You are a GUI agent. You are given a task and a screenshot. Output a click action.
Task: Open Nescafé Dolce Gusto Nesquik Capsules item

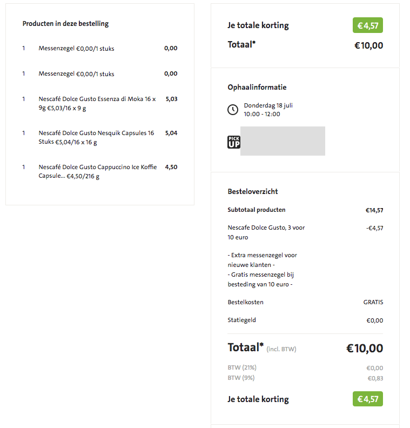tap(100, 137)
